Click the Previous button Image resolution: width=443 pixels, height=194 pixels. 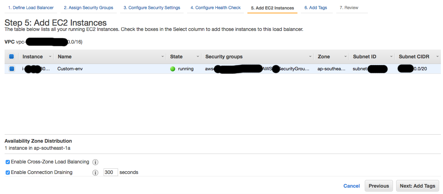click(379, 186)
